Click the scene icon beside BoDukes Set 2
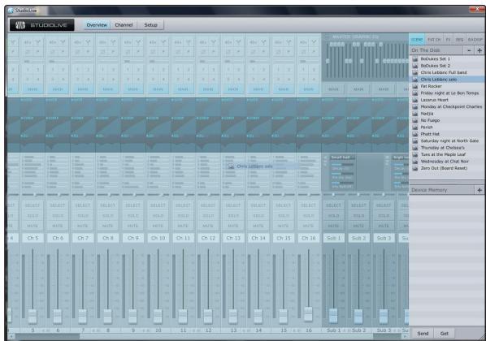Viewport: 486px width, 341px height. [x=415, y=66]
